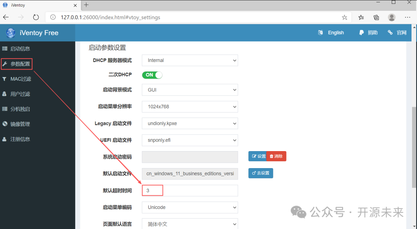
Task: Click the browser address bar URL
Action: 110,17
